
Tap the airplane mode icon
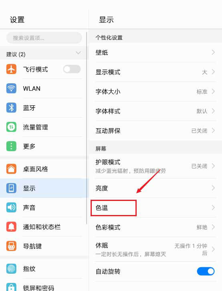pyautogui.click(x=11, y=69)
